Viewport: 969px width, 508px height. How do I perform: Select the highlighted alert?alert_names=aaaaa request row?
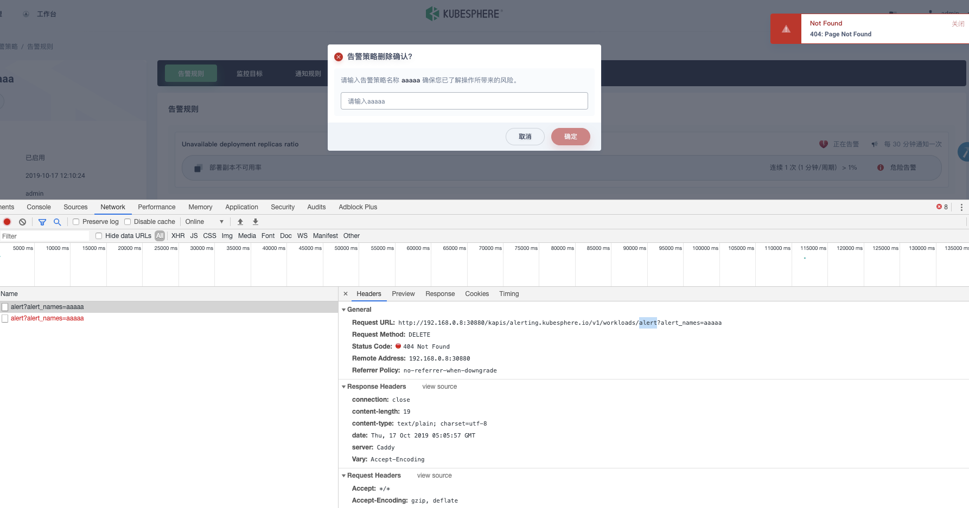[x=169, y=307]
